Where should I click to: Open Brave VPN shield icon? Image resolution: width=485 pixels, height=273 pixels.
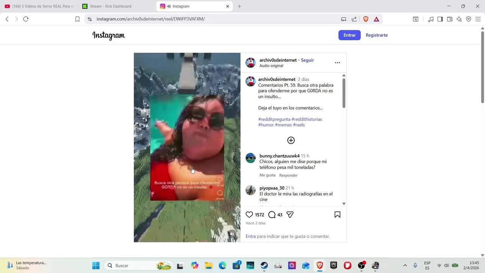click(469, 19)
